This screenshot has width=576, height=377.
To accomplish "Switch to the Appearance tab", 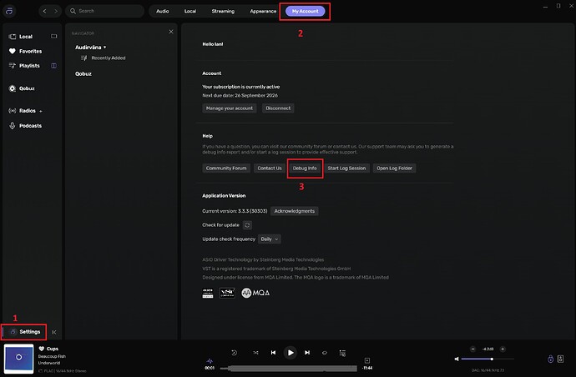I will pyautogui.click(x=263, y=11).
